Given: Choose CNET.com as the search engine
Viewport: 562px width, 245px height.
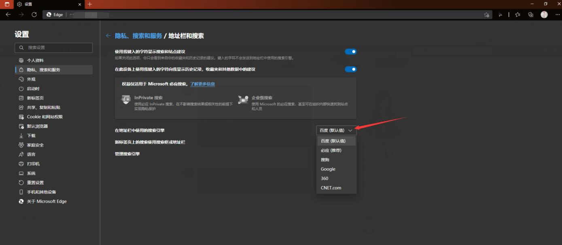Looking at the screenshot, I should click(x=336, y=188).
